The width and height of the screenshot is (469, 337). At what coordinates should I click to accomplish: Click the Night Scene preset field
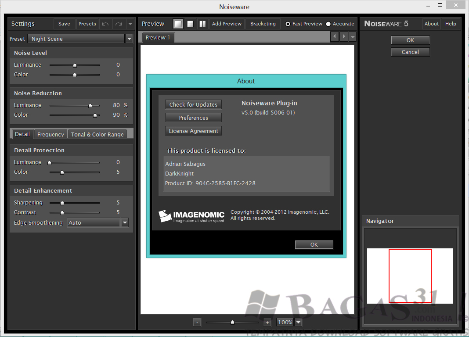(76, 39)
